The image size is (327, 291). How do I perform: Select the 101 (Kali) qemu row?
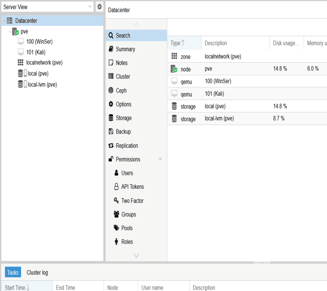click(214, 94)
